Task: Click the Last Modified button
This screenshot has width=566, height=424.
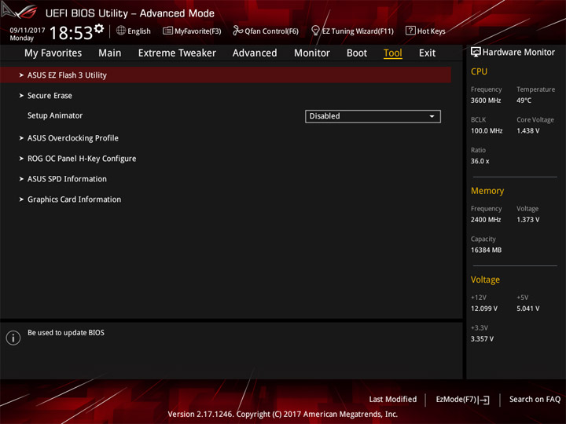Action: point(393,400)
